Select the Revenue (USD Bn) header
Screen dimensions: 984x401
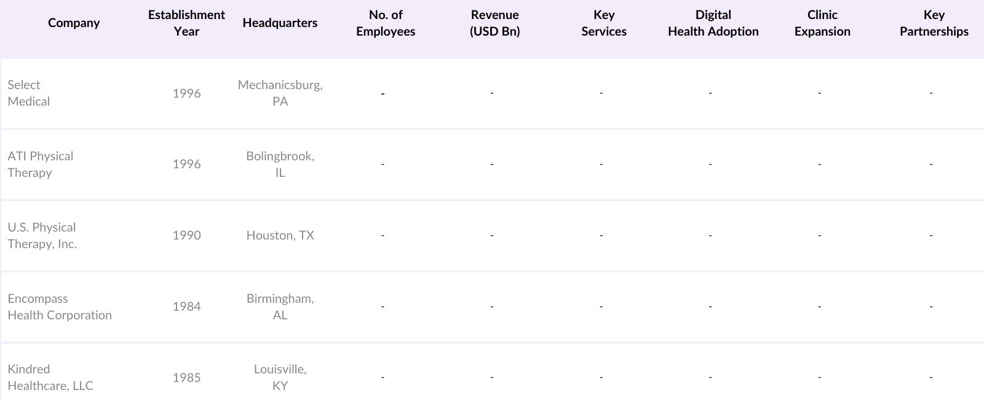coord(494,23)
